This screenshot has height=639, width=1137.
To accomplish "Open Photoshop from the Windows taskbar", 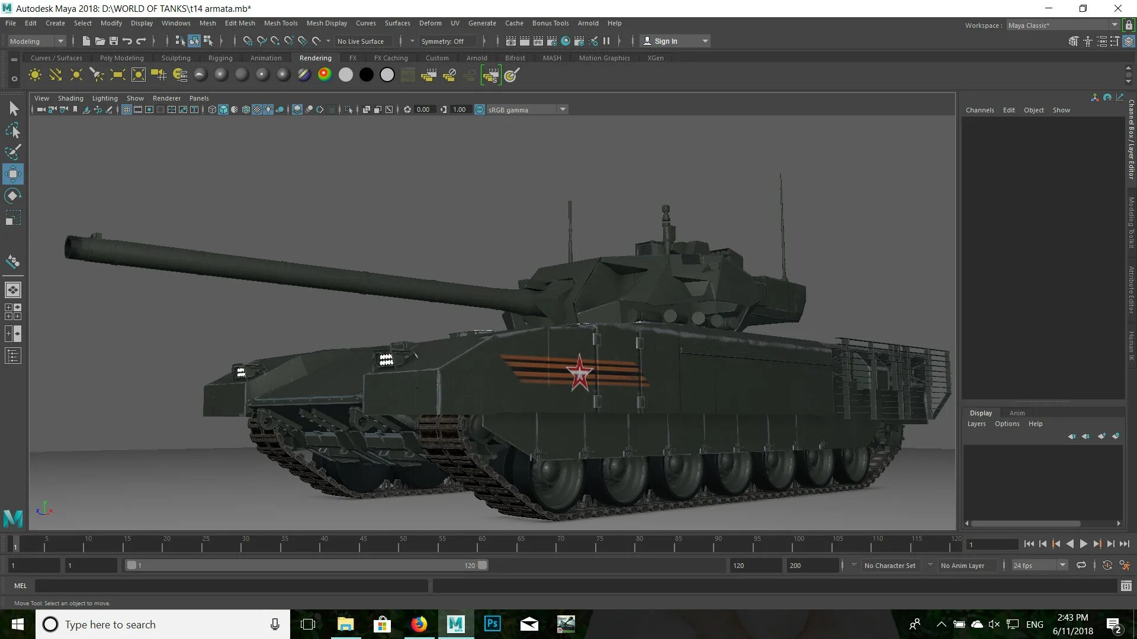I will click(492, 624).
